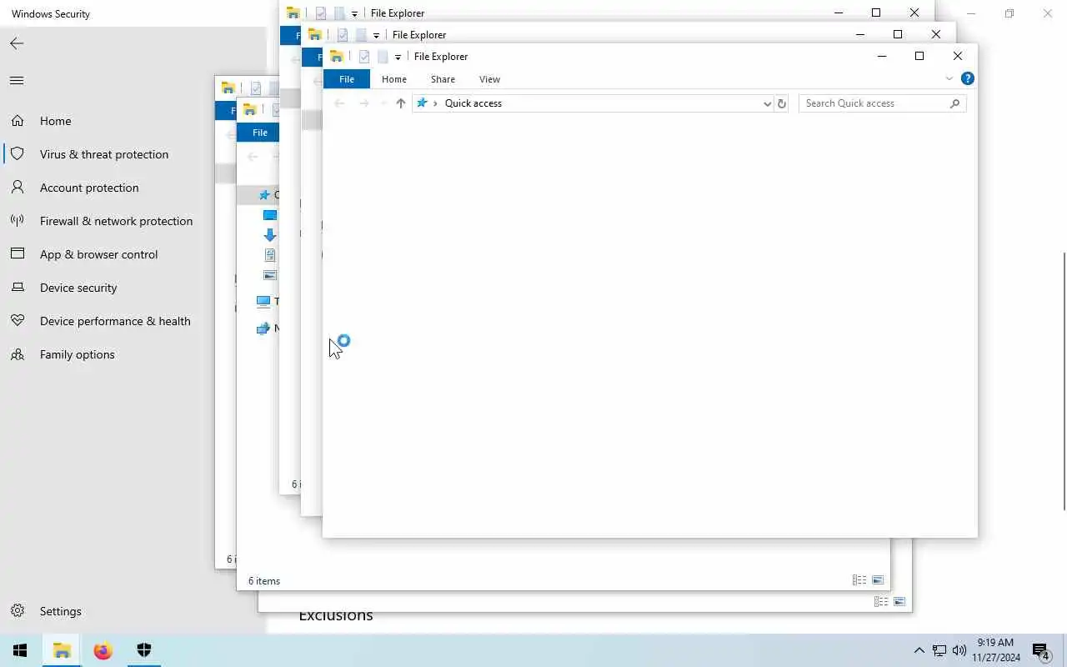Click the folder icon in the rearmost File Explorer title bar
1067x667 pixels.
(x=293, y=13)
